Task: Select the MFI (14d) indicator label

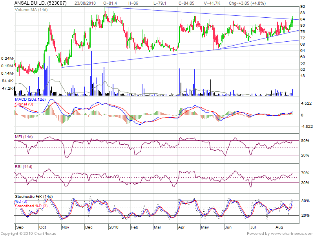Action: coord(24,136)
